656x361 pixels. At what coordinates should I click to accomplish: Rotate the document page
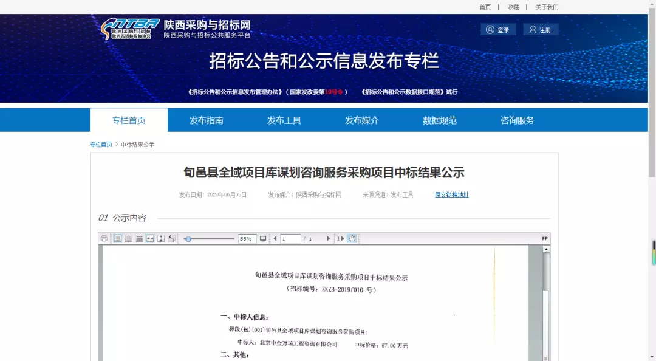[171, 239]
